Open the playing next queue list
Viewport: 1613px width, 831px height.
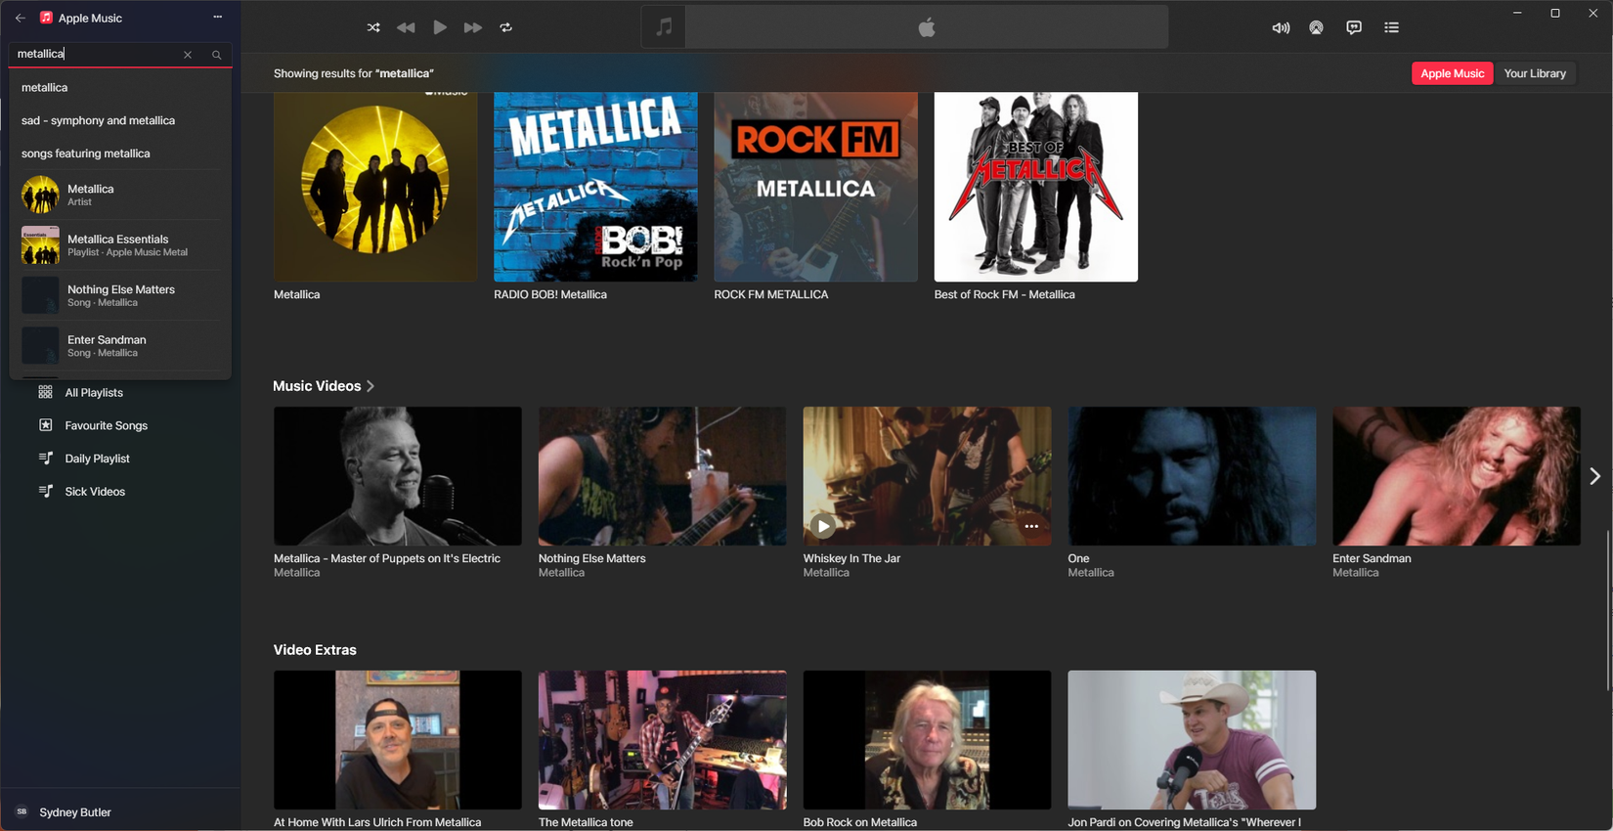coord(1392,27)
